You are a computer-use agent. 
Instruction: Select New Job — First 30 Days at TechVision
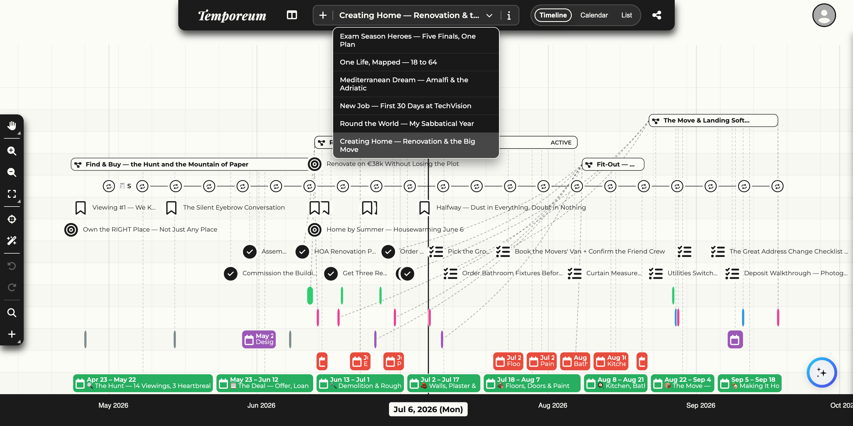point(416,106)
